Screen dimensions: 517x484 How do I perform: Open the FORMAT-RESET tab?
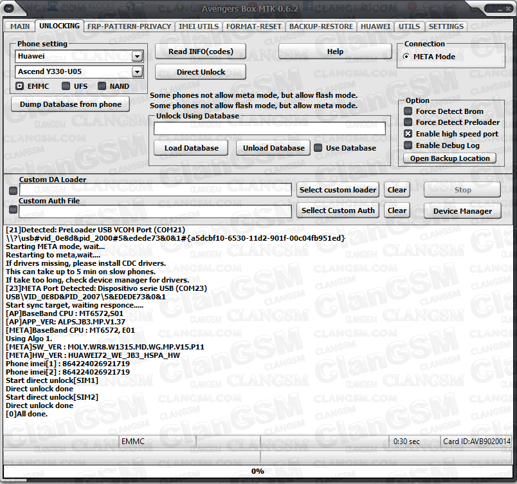tap(253, 26)
